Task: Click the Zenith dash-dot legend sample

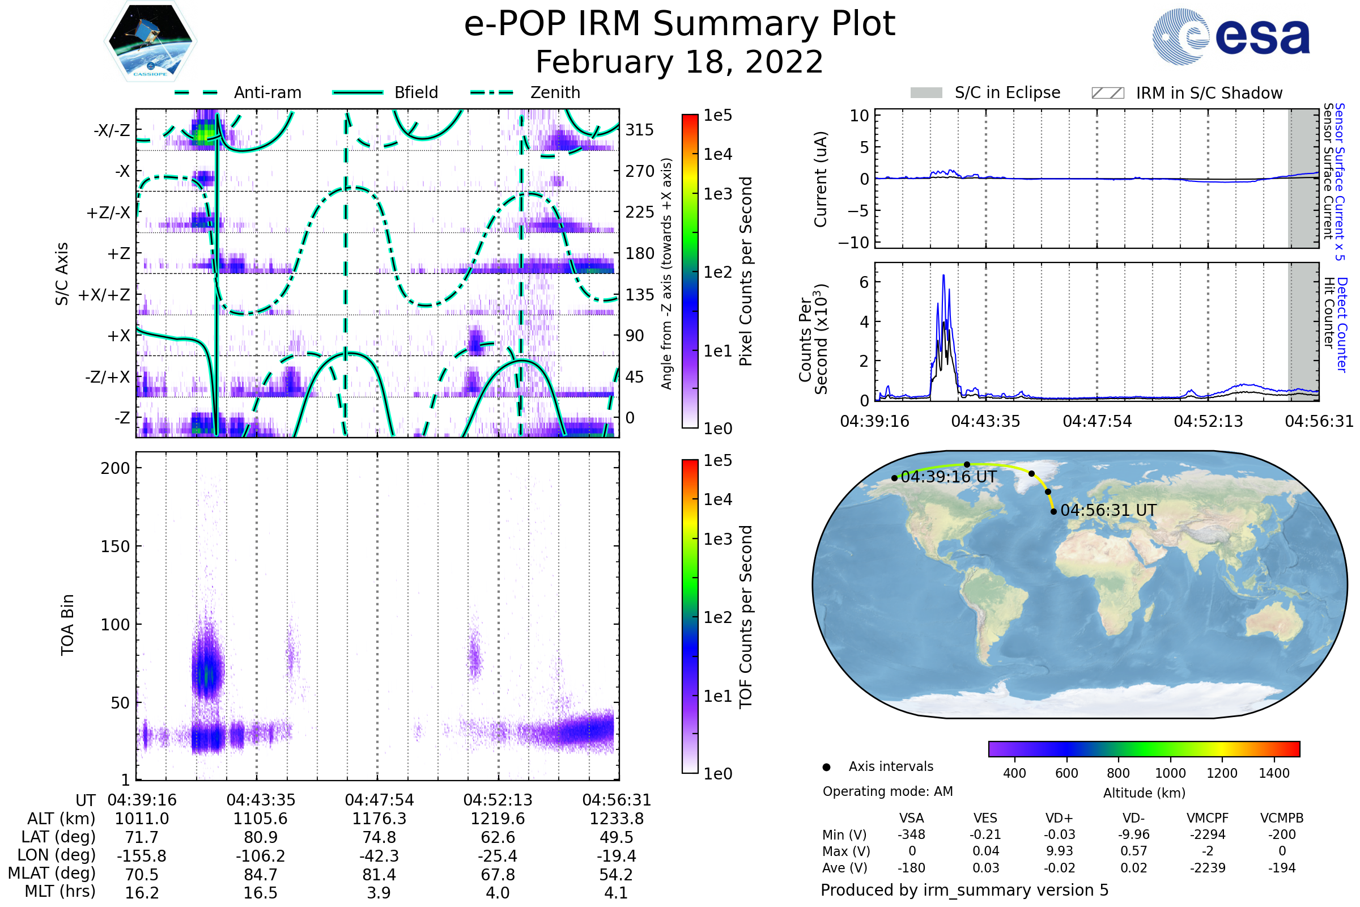Action: pos(492,92)
